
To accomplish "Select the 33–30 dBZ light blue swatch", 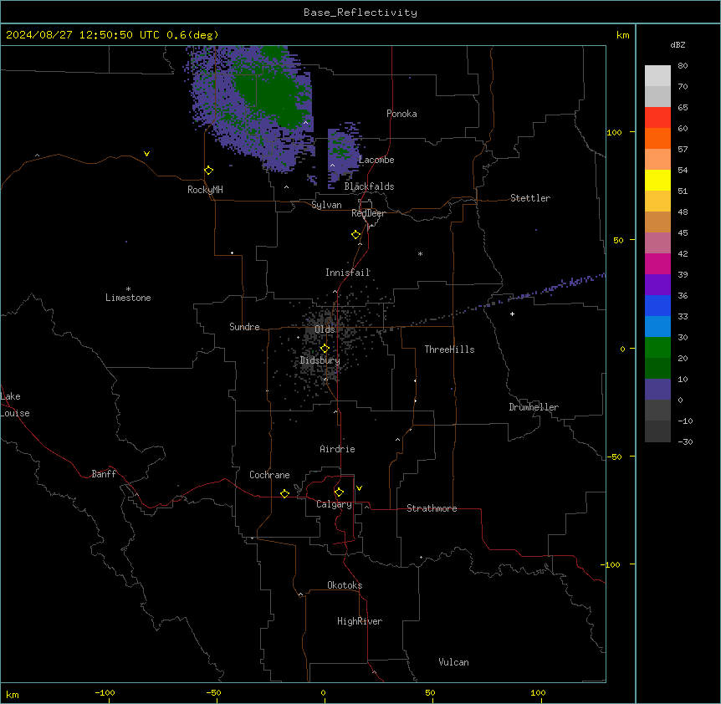I will [x=657, y=327].
